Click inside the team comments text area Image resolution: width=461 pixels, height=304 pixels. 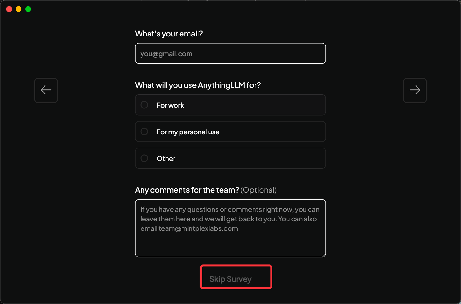(230, 243)
